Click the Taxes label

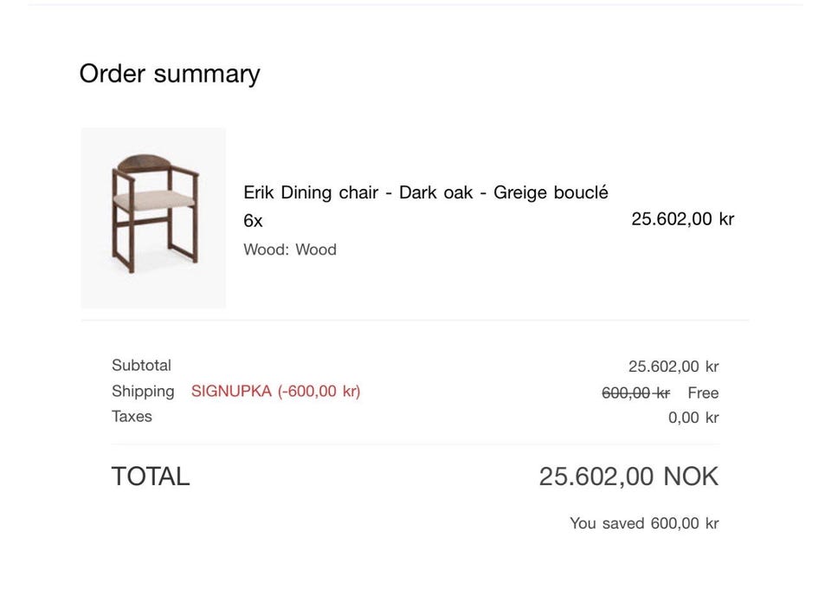[x=132, y=417]
